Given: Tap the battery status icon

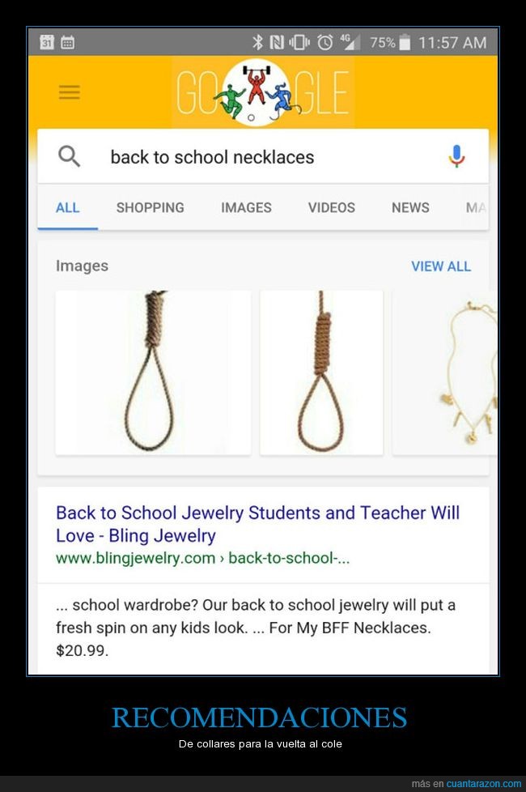Looking at the screenshot, I should tap(405, 42).
